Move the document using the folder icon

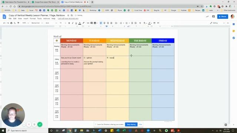coord(72,16)
